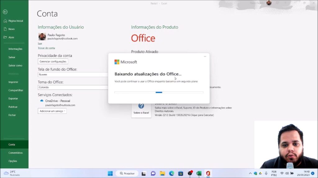Open Task View from the taskbar

point(143,173)
